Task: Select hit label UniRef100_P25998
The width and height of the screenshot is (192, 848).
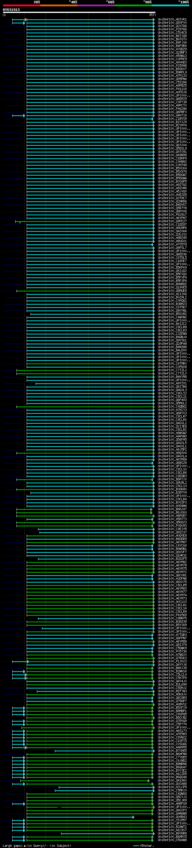Action: (x=172, y=66)
